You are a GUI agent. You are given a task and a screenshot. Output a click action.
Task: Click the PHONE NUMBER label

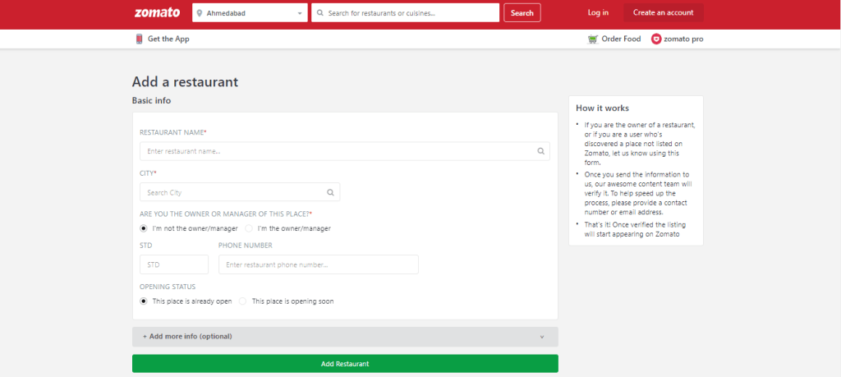tap(245, 246)
